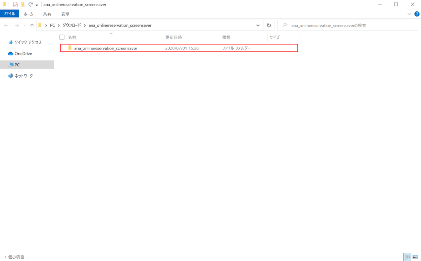
Task: Expand the chevron after ダウンロード breadcrumb
Action: point(85,25)
